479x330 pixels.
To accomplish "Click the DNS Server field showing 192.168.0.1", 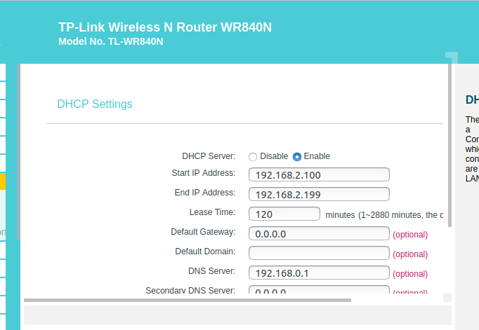I will (x=319, y=273).
